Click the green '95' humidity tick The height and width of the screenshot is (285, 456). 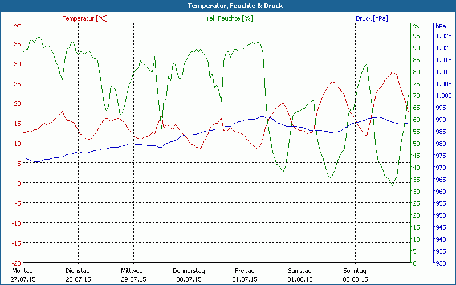pyautogui.click(x=417, y=36)
